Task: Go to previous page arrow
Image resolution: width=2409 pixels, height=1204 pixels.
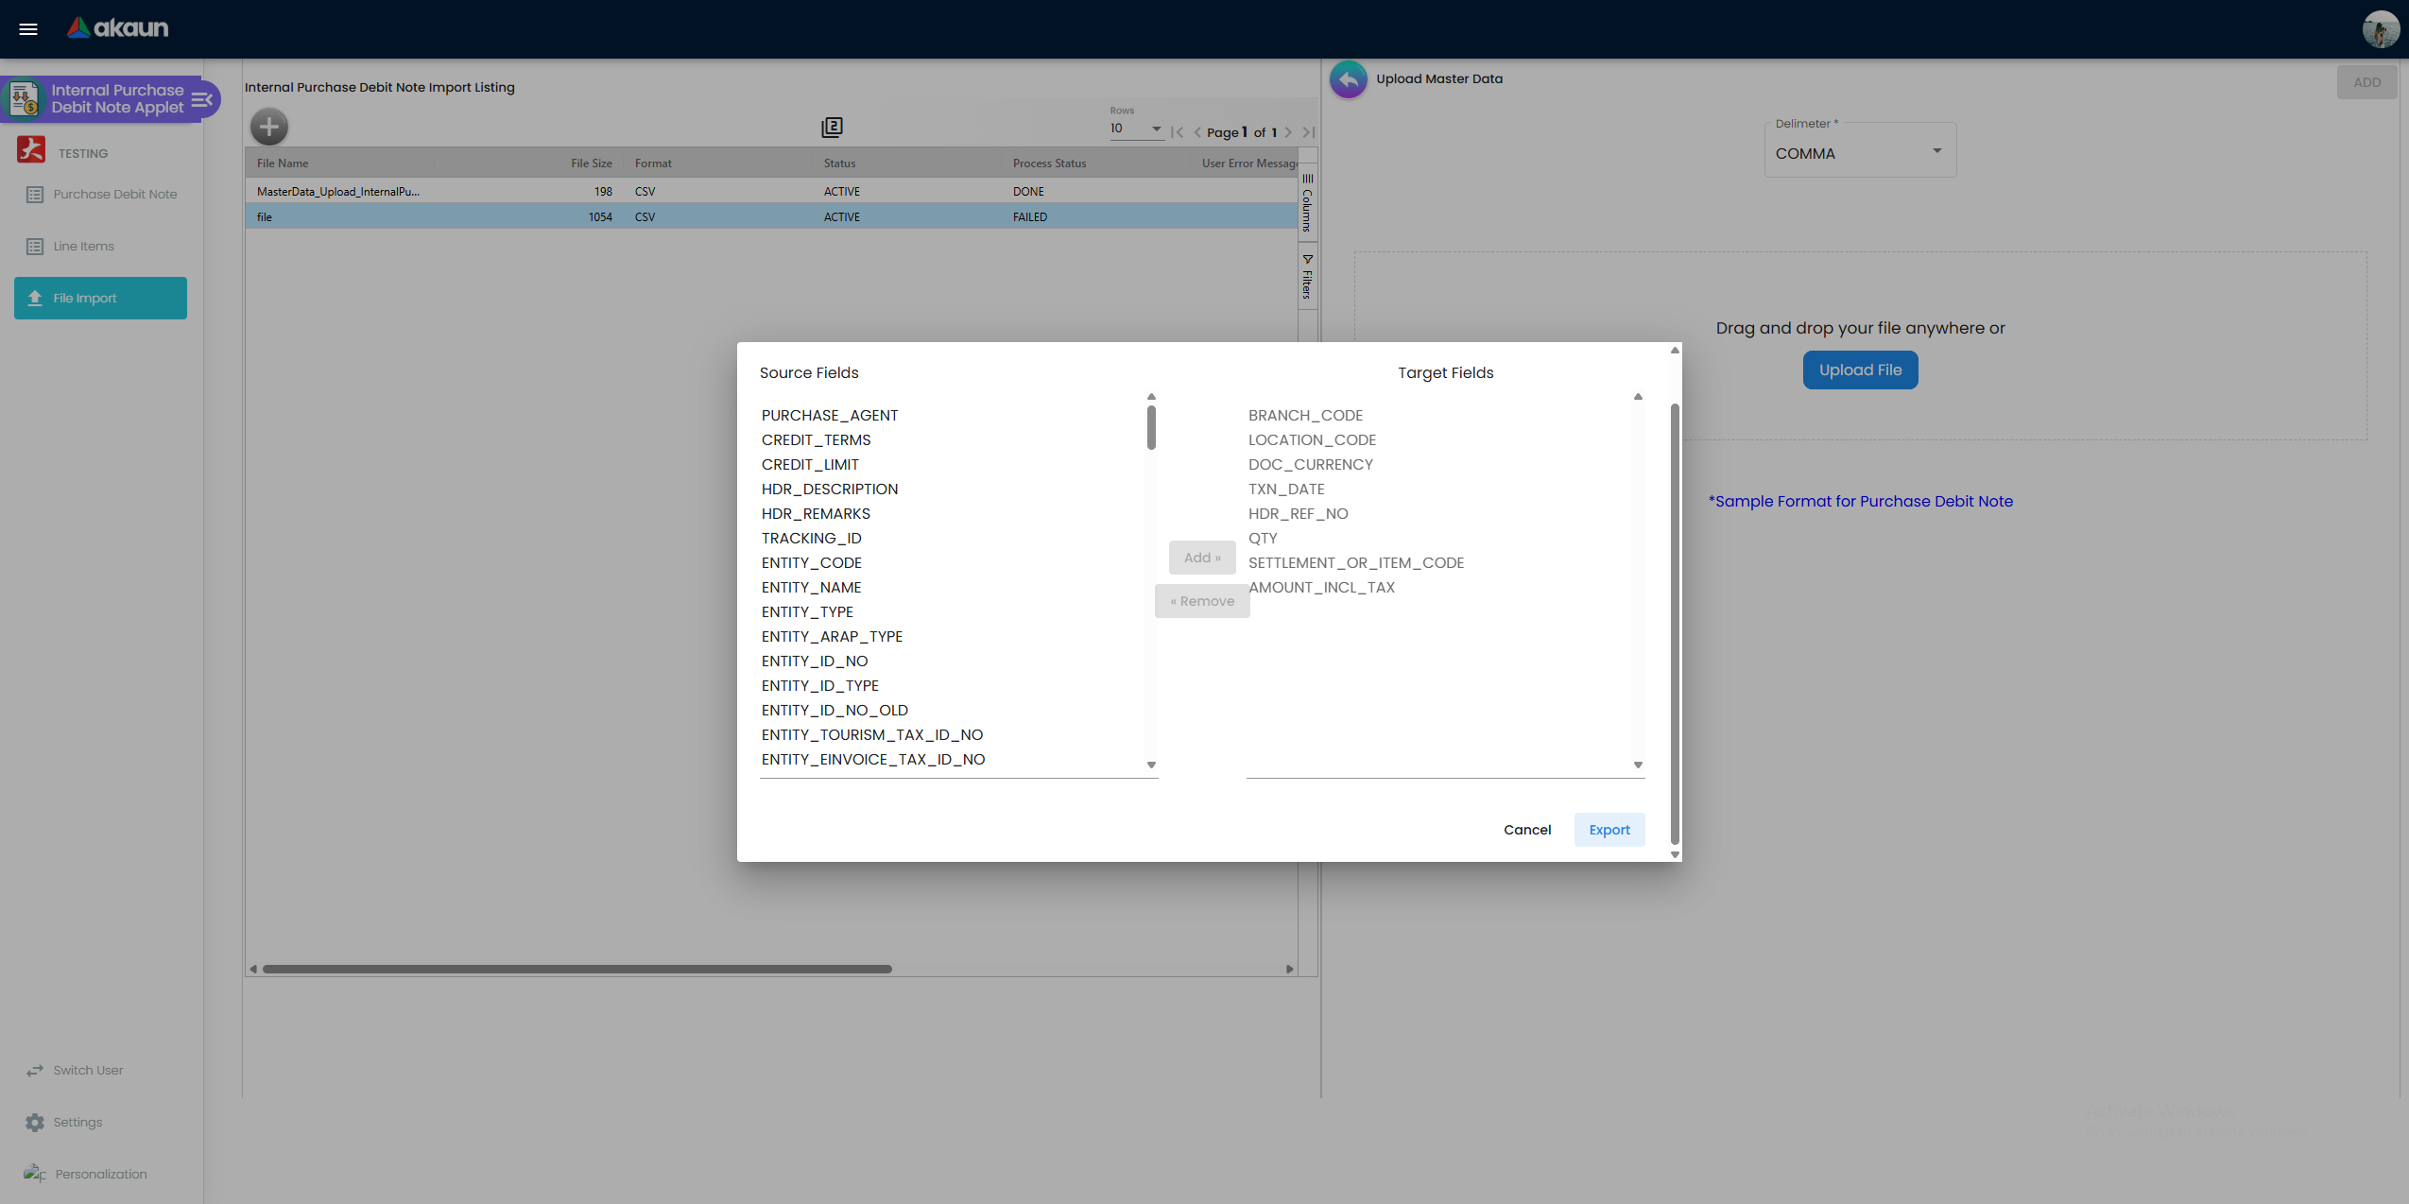Action: click(1197, 132)
